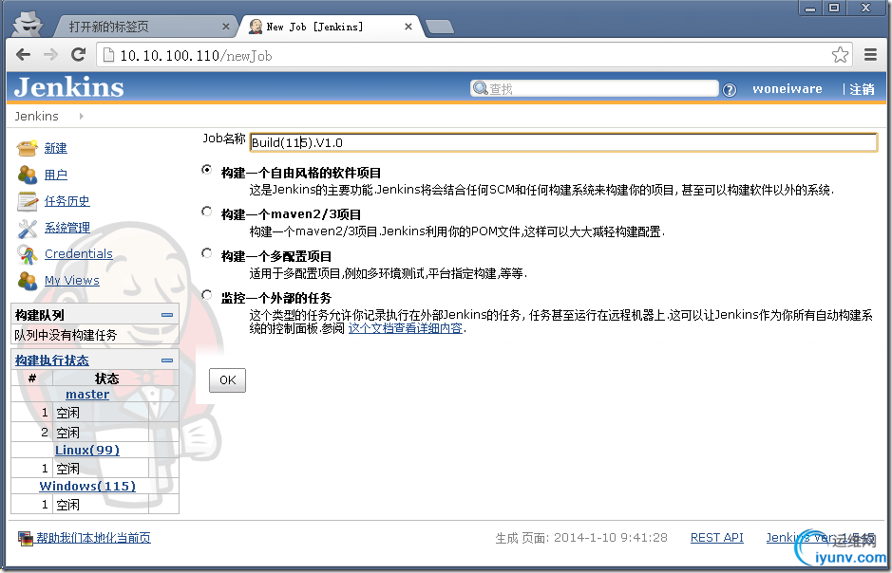Collapse the 构建队列 panel
Viewport: 892px width, 573px height.
click(167, 315)
